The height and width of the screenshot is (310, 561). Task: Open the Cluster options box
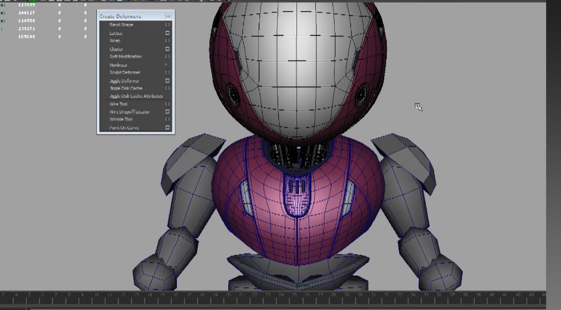click(x=168, y=49)
